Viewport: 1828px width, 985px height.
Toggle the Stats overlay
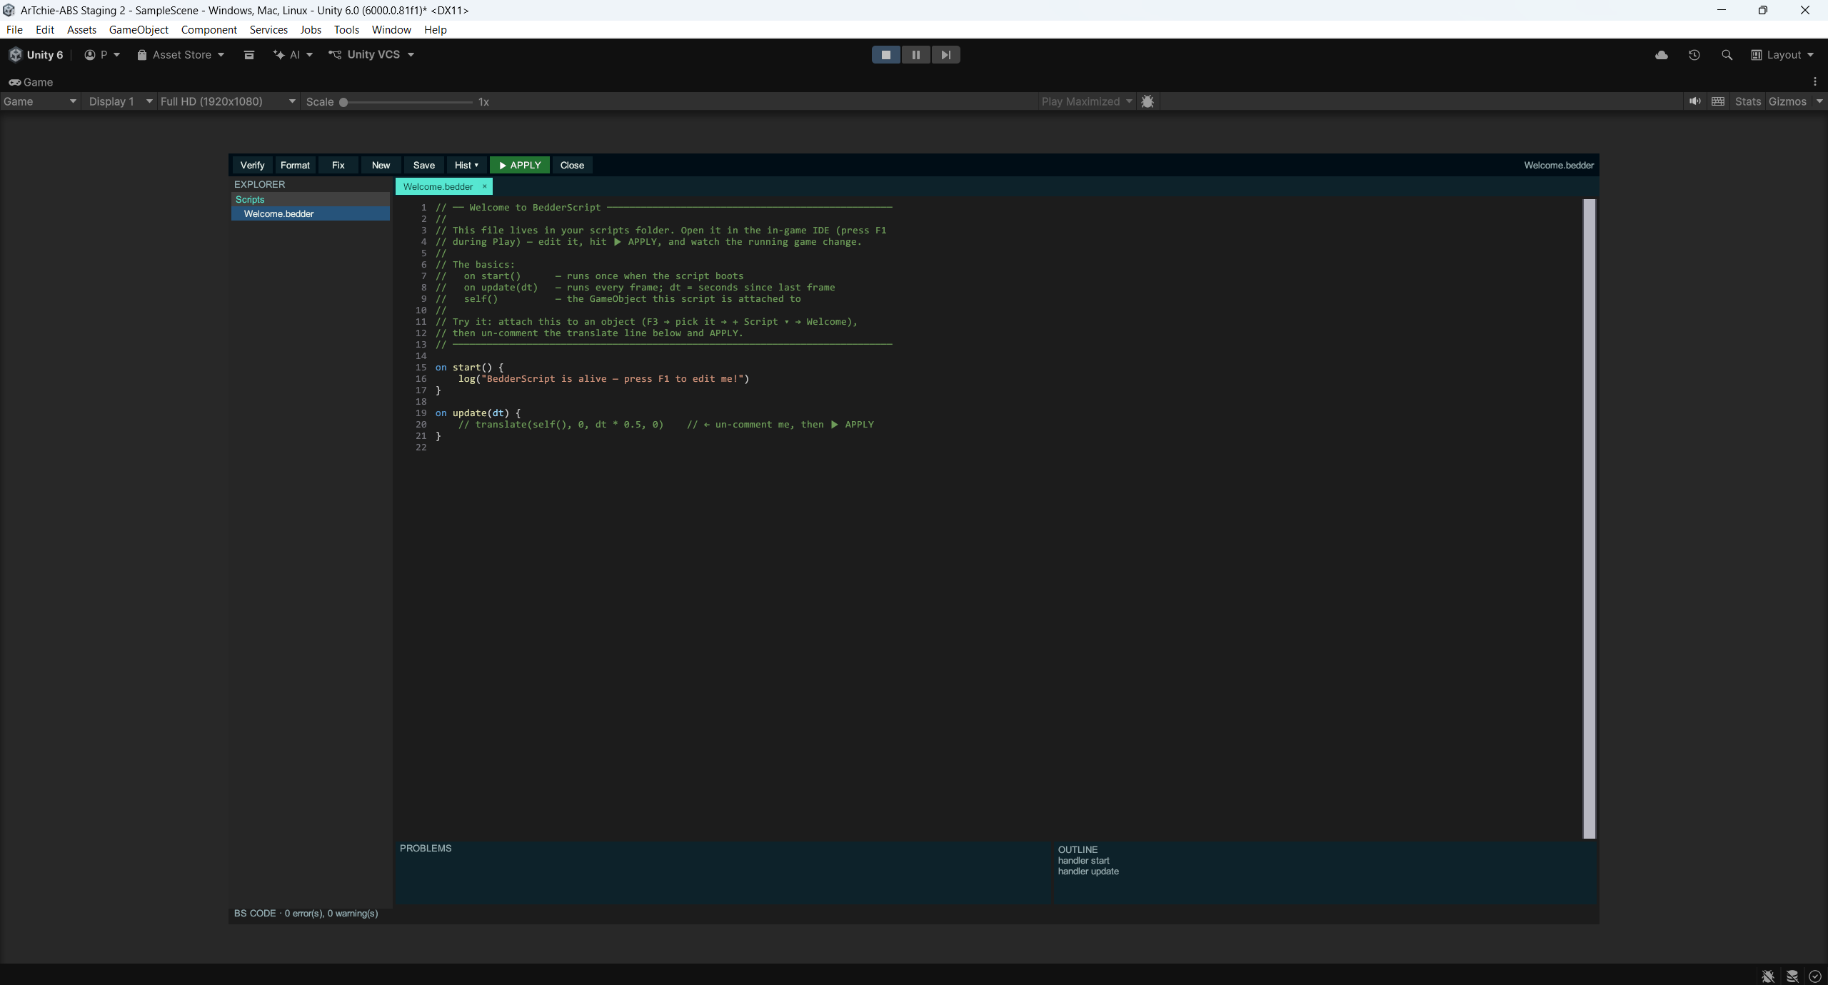click(1748, 101)
